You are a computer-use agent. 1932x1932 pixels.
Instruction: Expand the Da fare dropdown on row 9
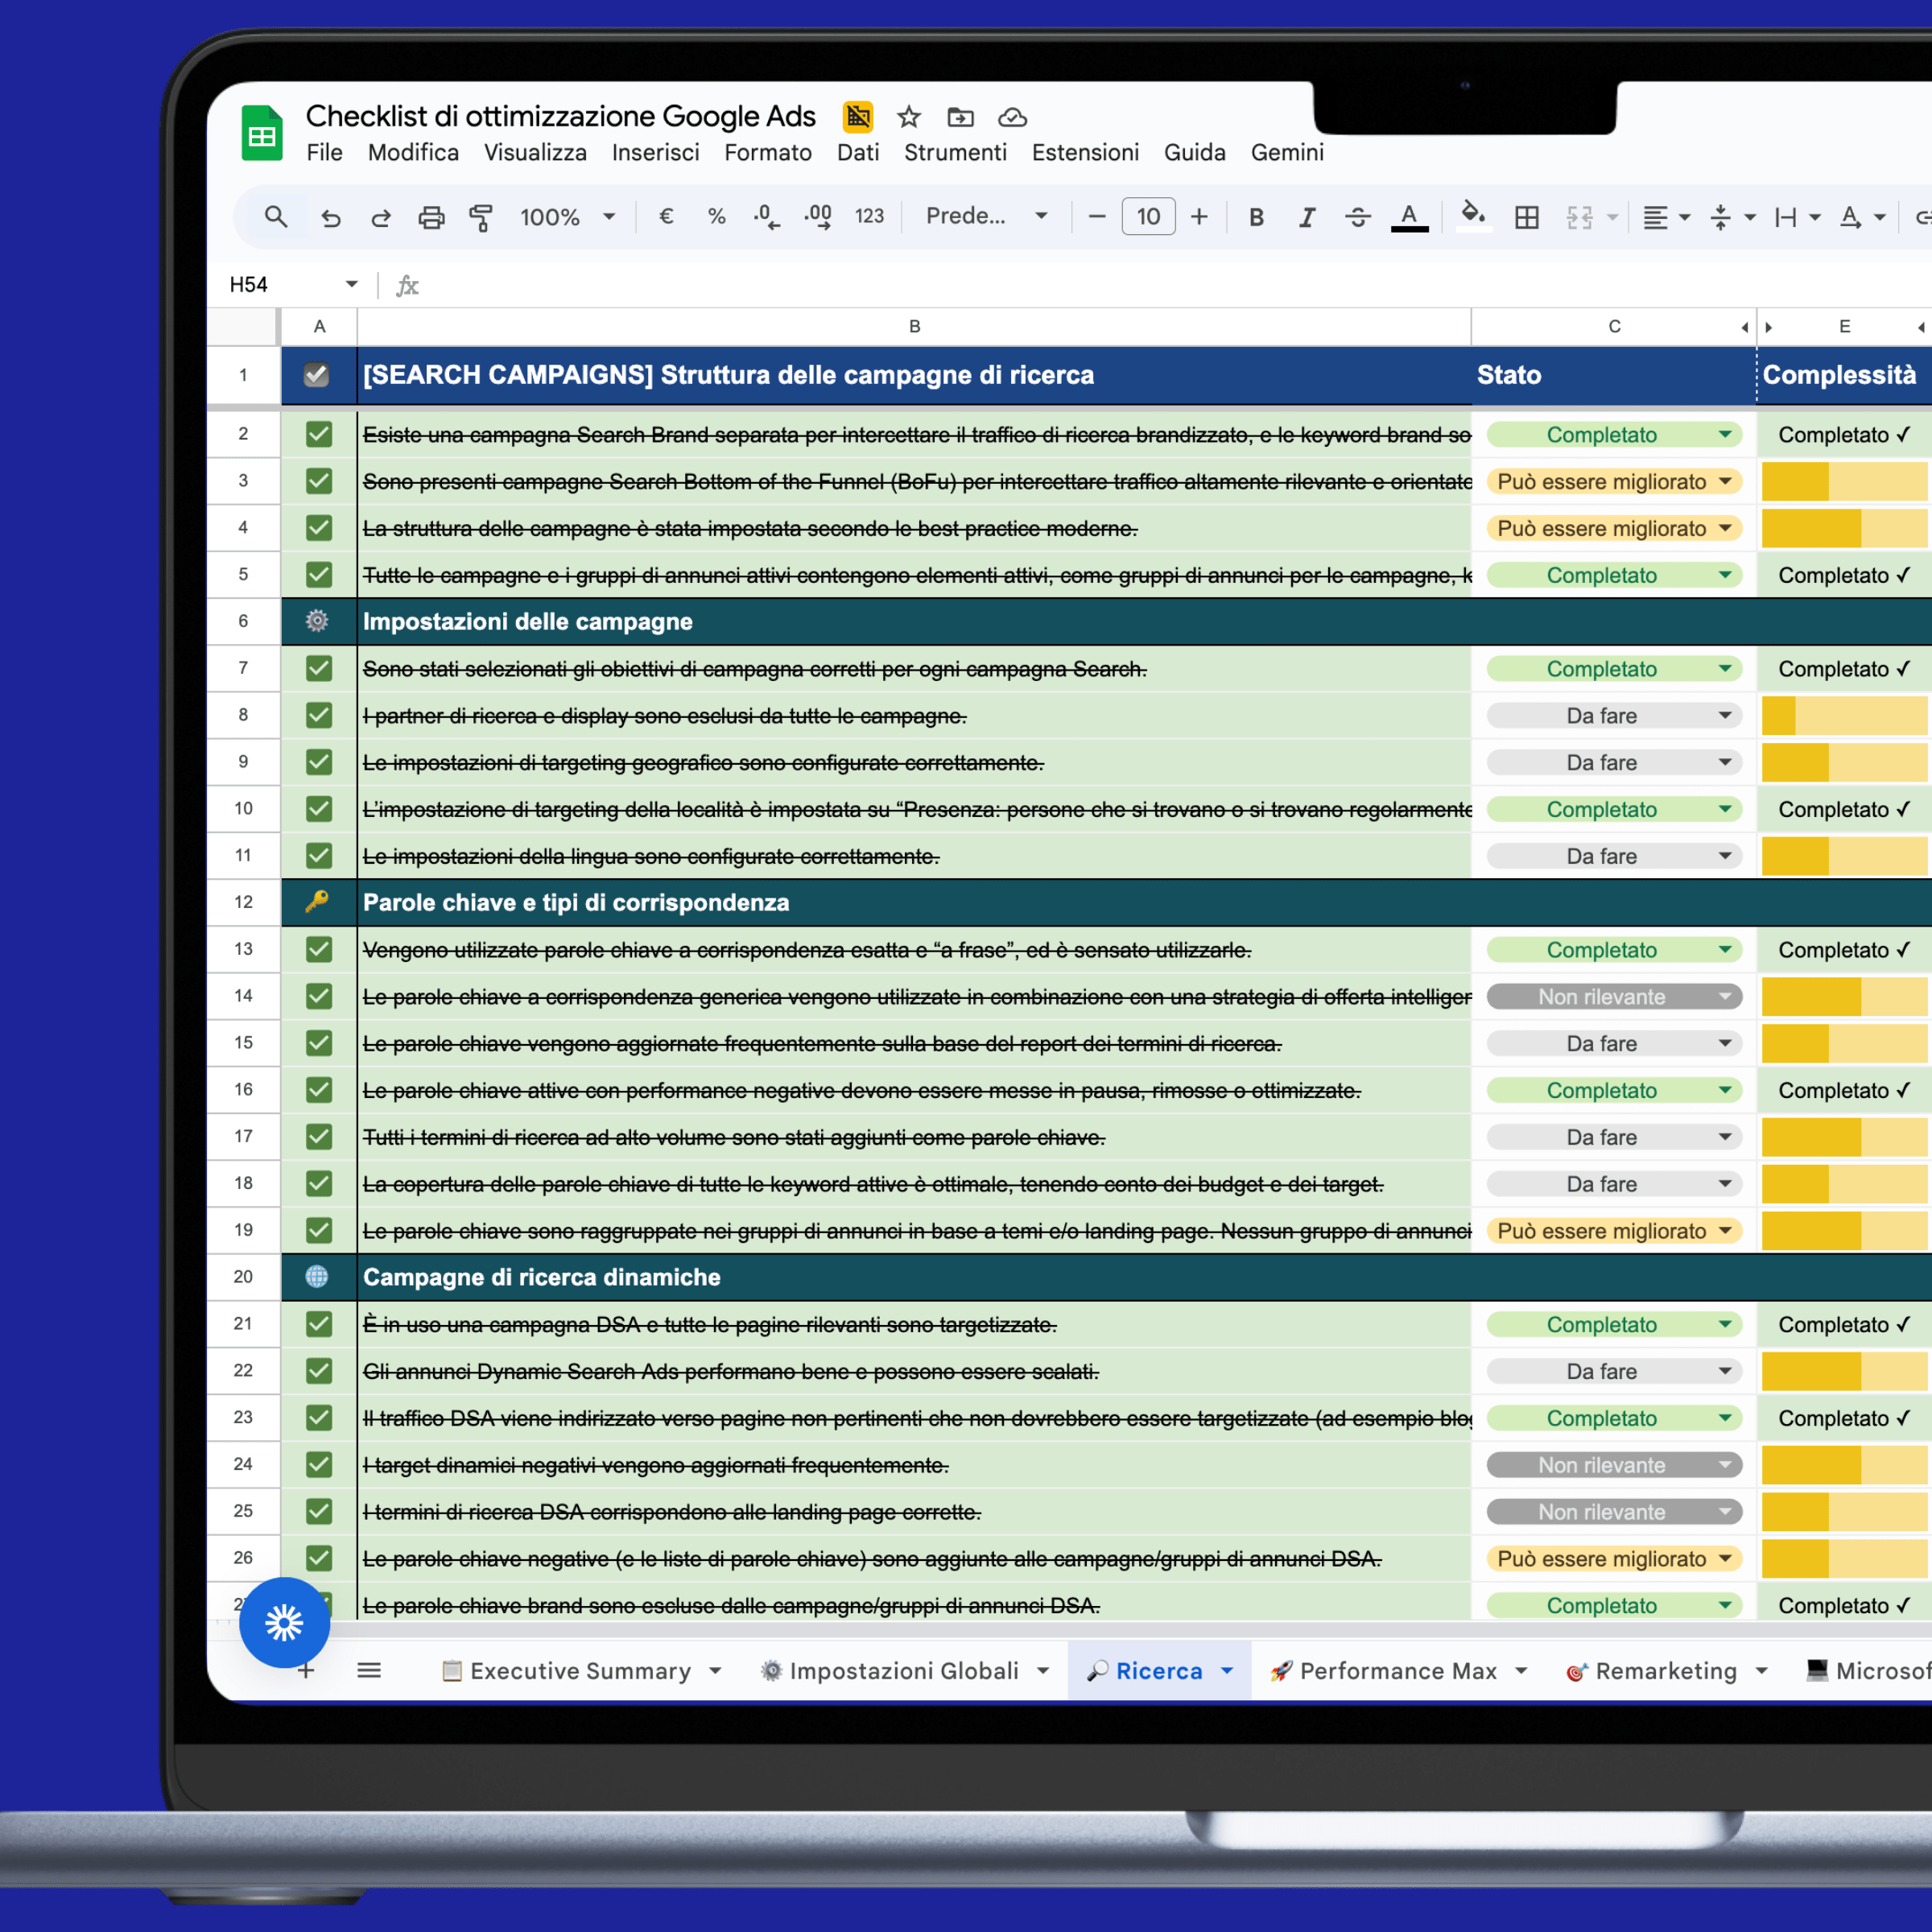pos(1725,762)
